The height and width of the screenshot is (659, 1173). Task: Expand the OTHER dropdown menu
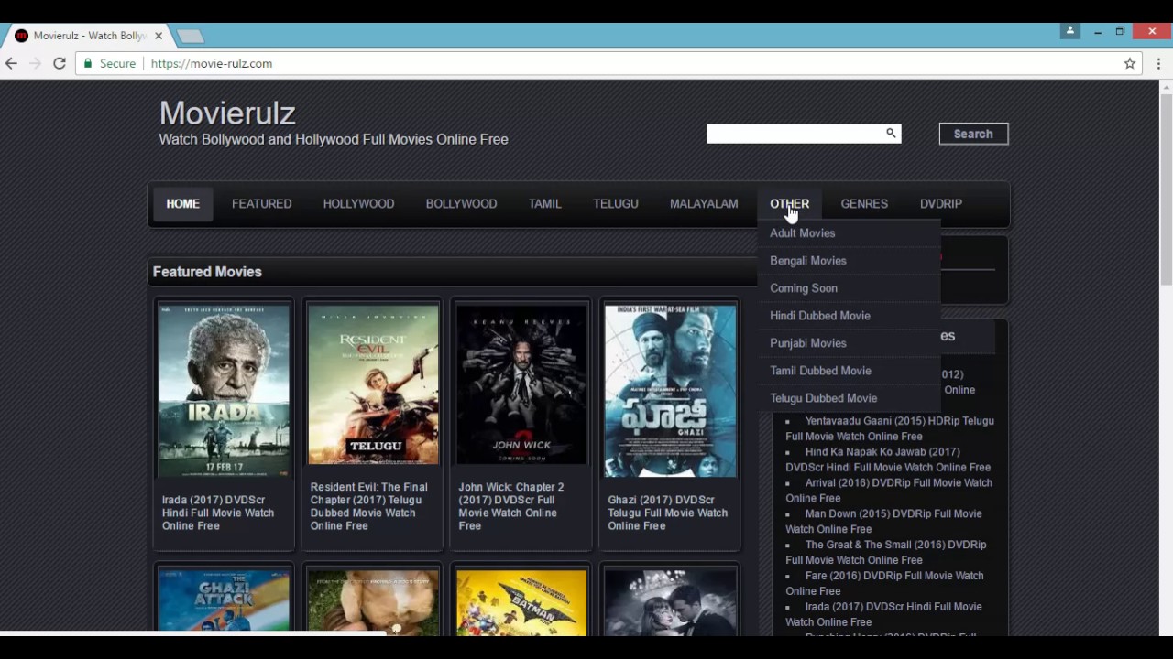789,203
